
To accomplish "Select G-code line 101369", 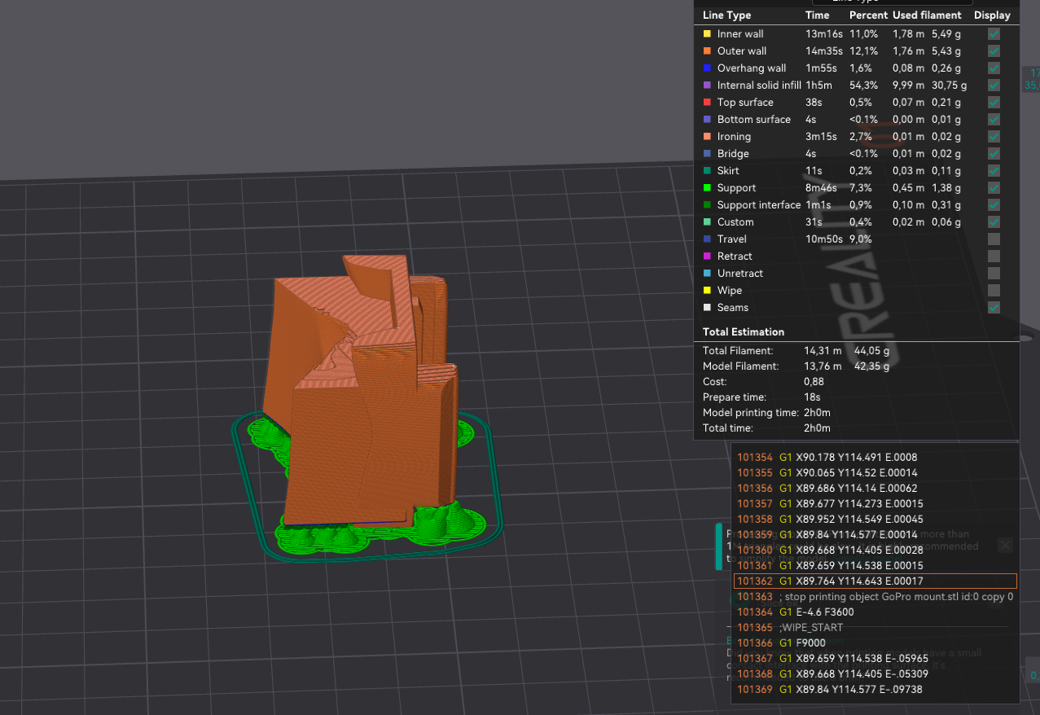I will coord(875,691).
